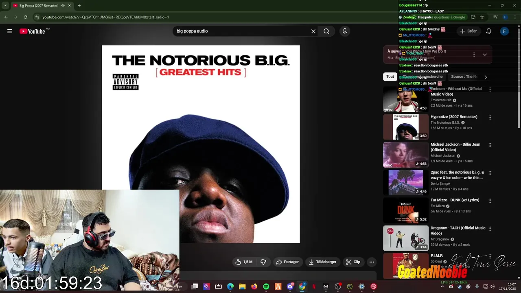
Task: Click the YouTube URL in address bar
Action: pyautogui.click(x=105, y=17)
